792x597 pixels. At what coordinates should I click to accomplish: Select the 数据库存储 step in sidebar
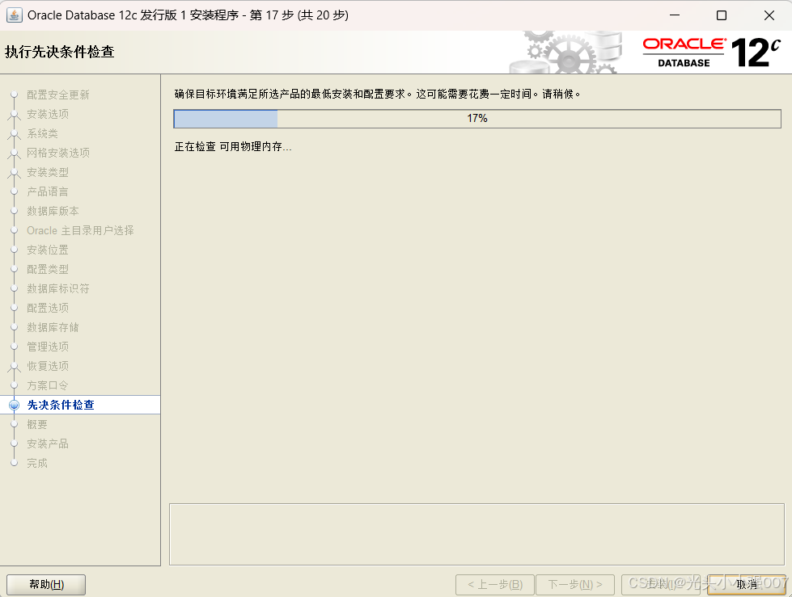[53, 327]
